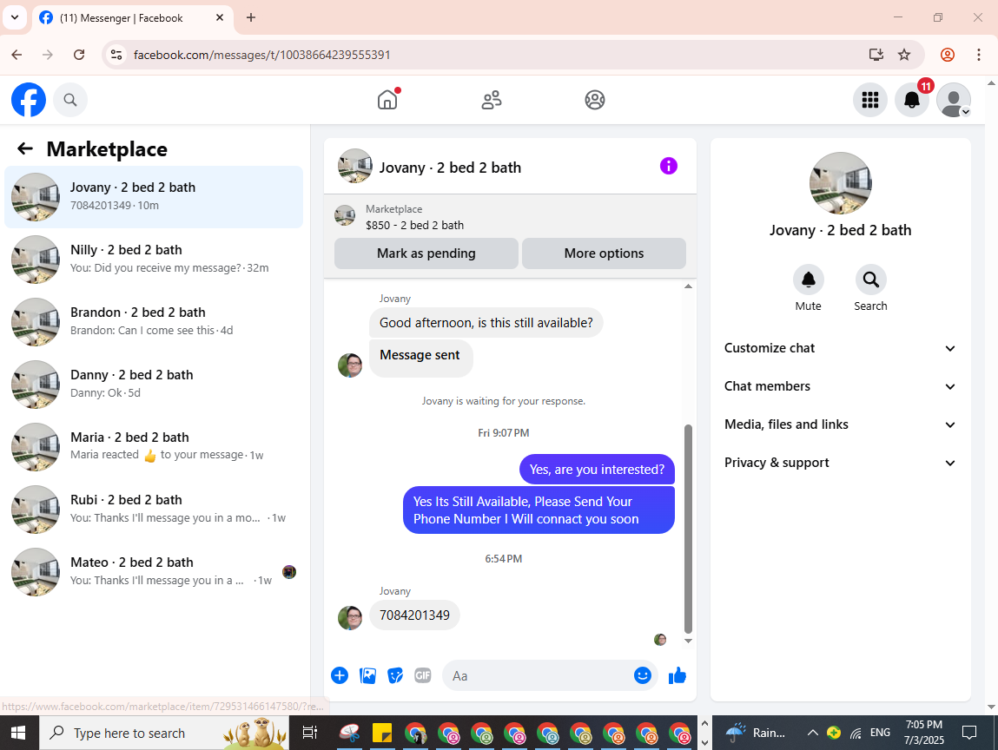998x750 pixels.
Task: Open the Facebook logo home link
Action: tap(29, 100)
